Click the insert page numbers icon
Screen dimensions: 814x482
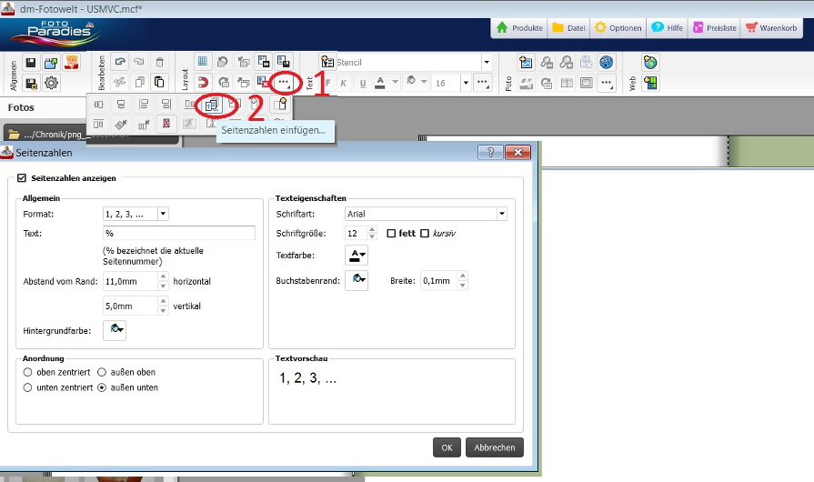click(212, 105)
